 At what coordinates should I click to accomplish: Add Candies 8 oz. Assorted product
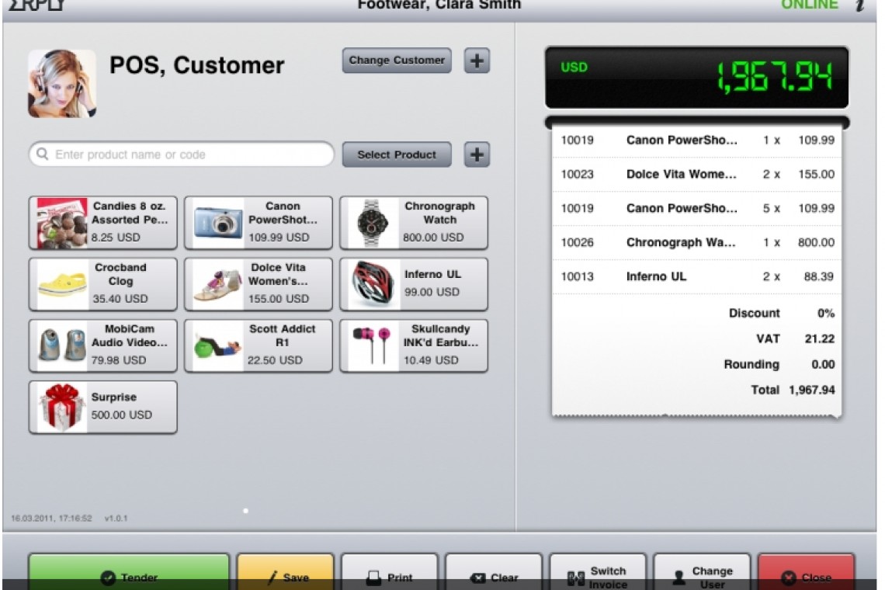coord(103,223)
